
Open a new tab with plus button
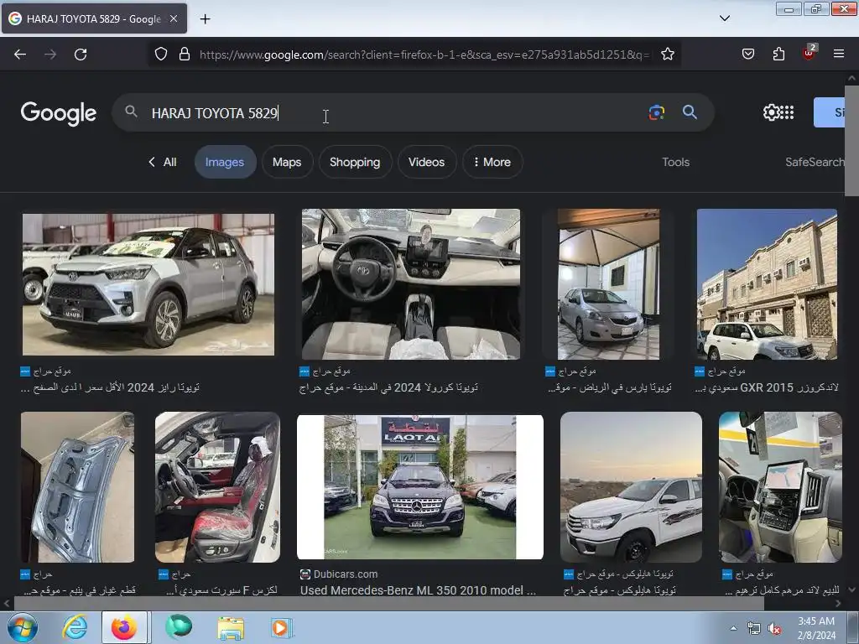coord(205,19)
